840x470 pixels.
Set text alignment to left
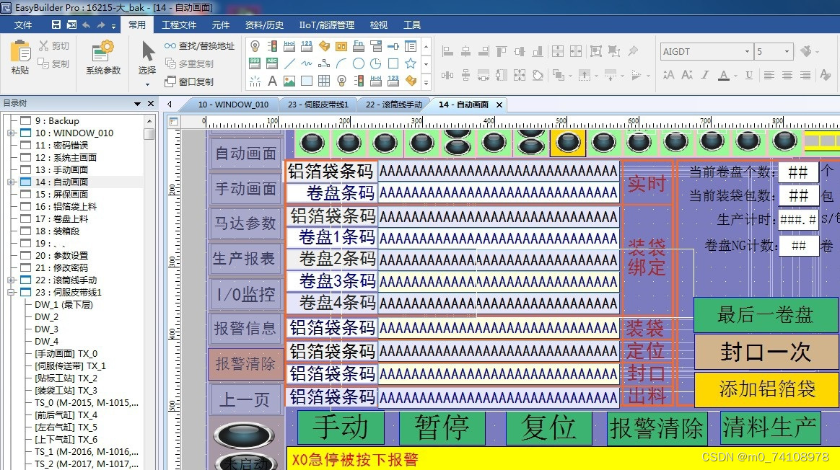click(769, 75)
